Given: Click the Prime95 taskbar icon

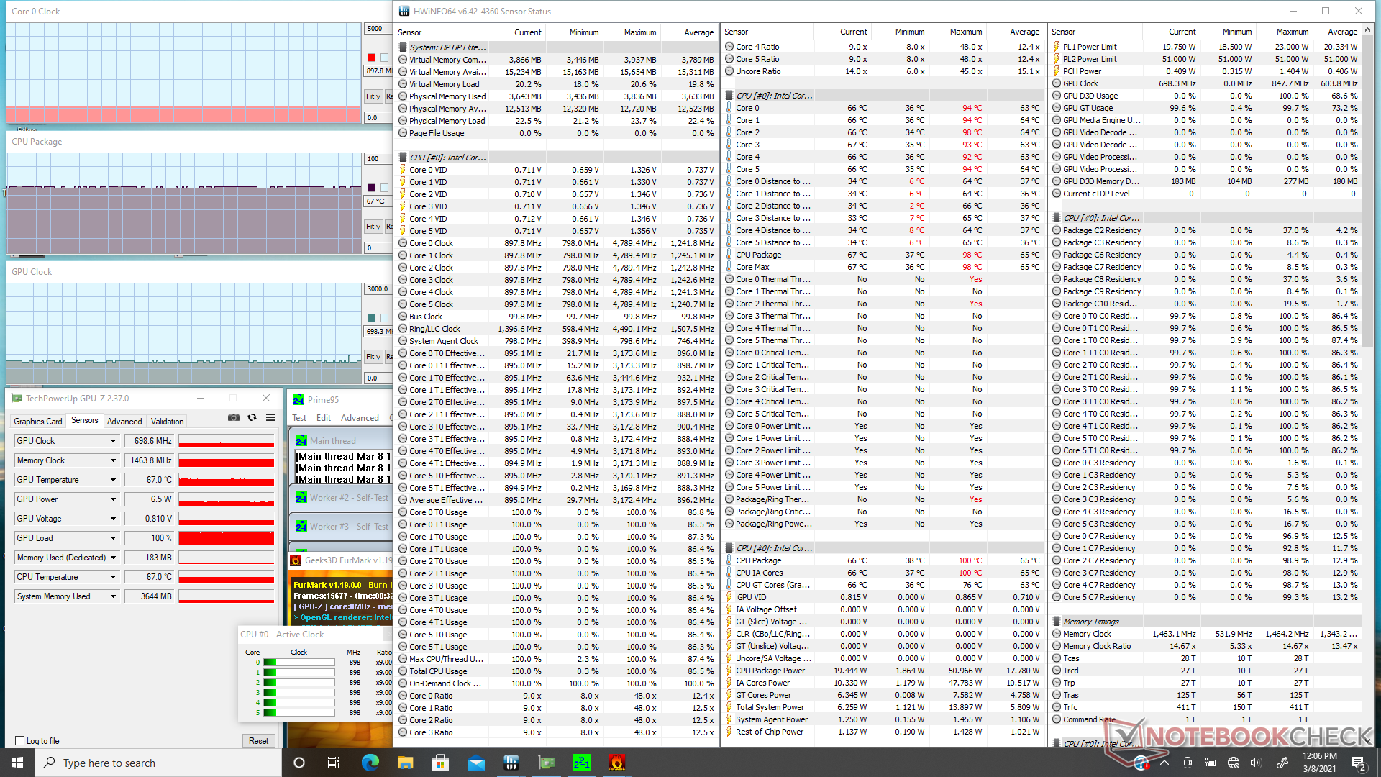Looking at the screenshot, I should pos(581,763).
